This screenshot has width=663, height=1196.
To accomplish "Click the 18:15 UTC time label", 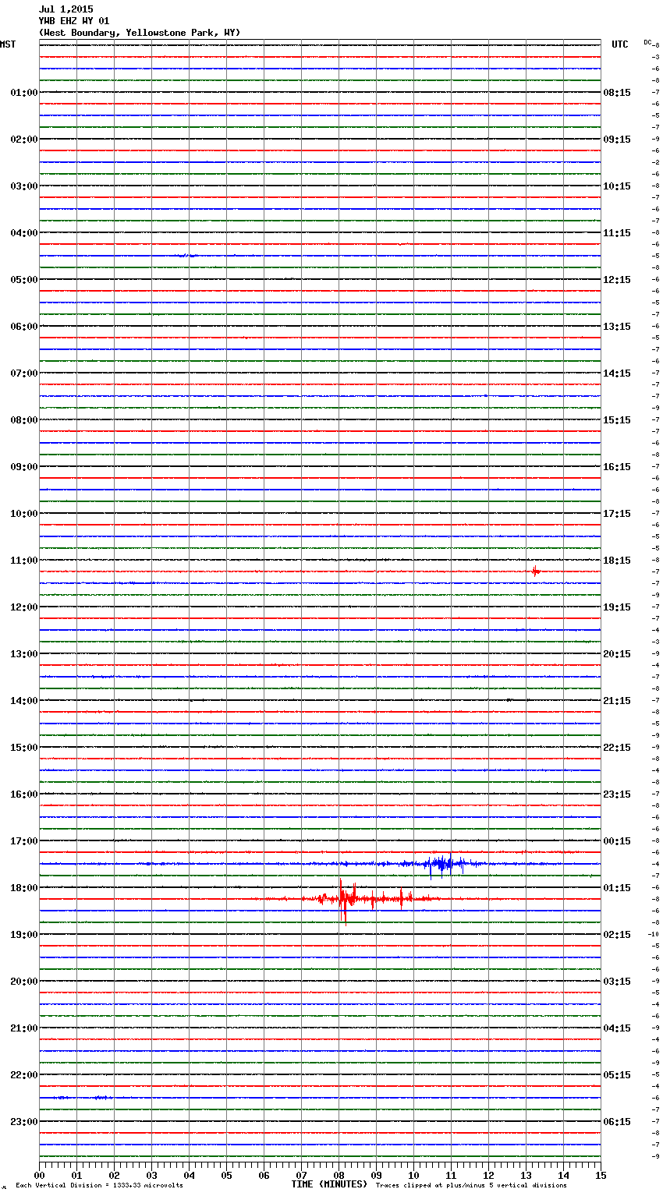I will coord(617,561).
